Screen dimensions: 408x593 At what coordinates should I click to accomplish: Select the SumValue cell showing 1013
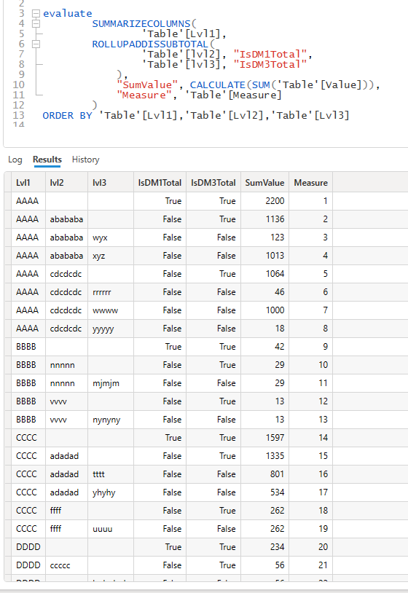264,256
